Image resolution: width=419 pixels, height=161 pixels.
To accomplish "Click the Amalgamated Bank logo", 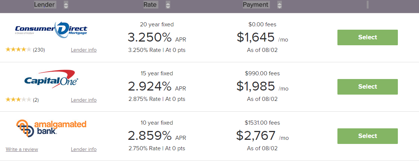I will (51, 128).
